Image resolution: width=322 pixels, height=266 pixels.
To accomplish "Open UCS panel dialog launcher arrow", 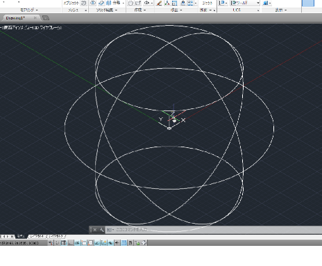I will click(x=258, y=10).
